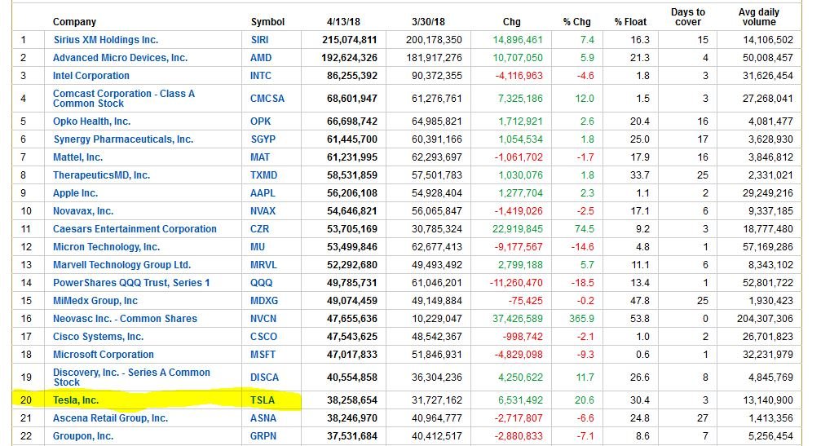Select the 365.9 percent change value
Screen dimensions: 821x446
click(582, 318)
